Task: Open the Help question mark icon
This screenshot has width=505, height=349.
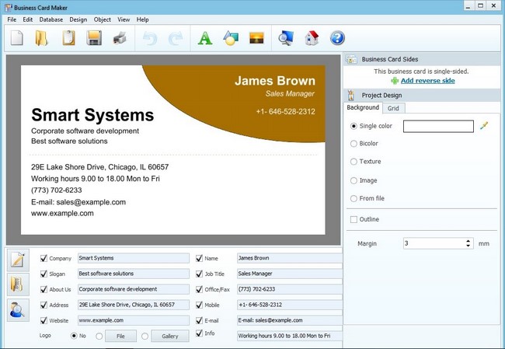Action: point(337,38)
